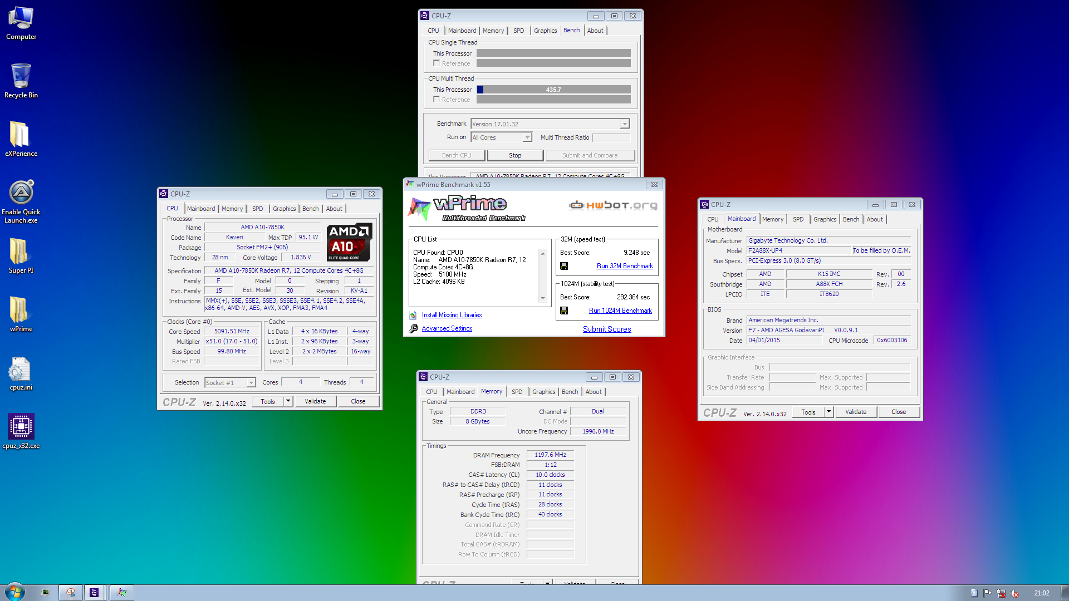Switch to Memory tab in CPU window
The width and height of the screenshot is (1069, 601).
click(232, 209)
